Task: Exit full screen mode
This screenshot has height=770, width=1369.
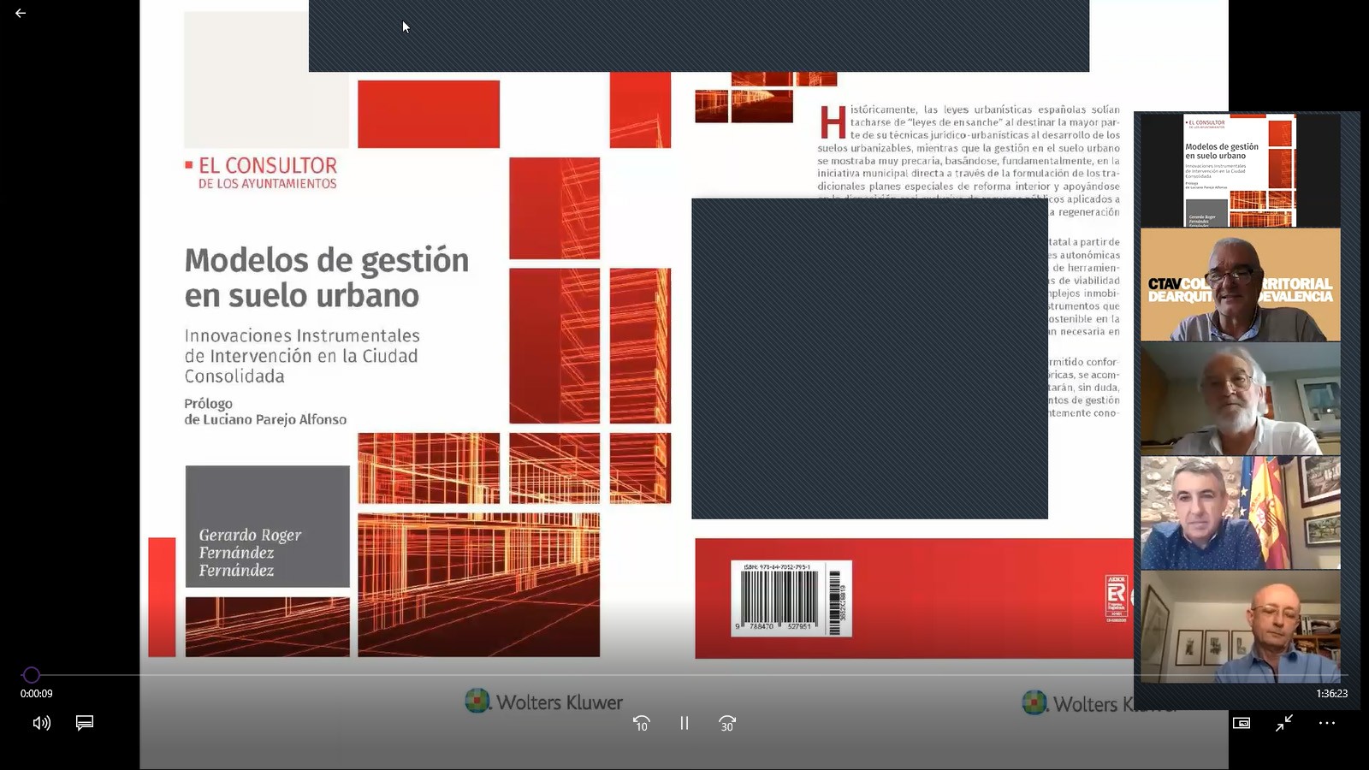Action: click(x=1284, y=723)
